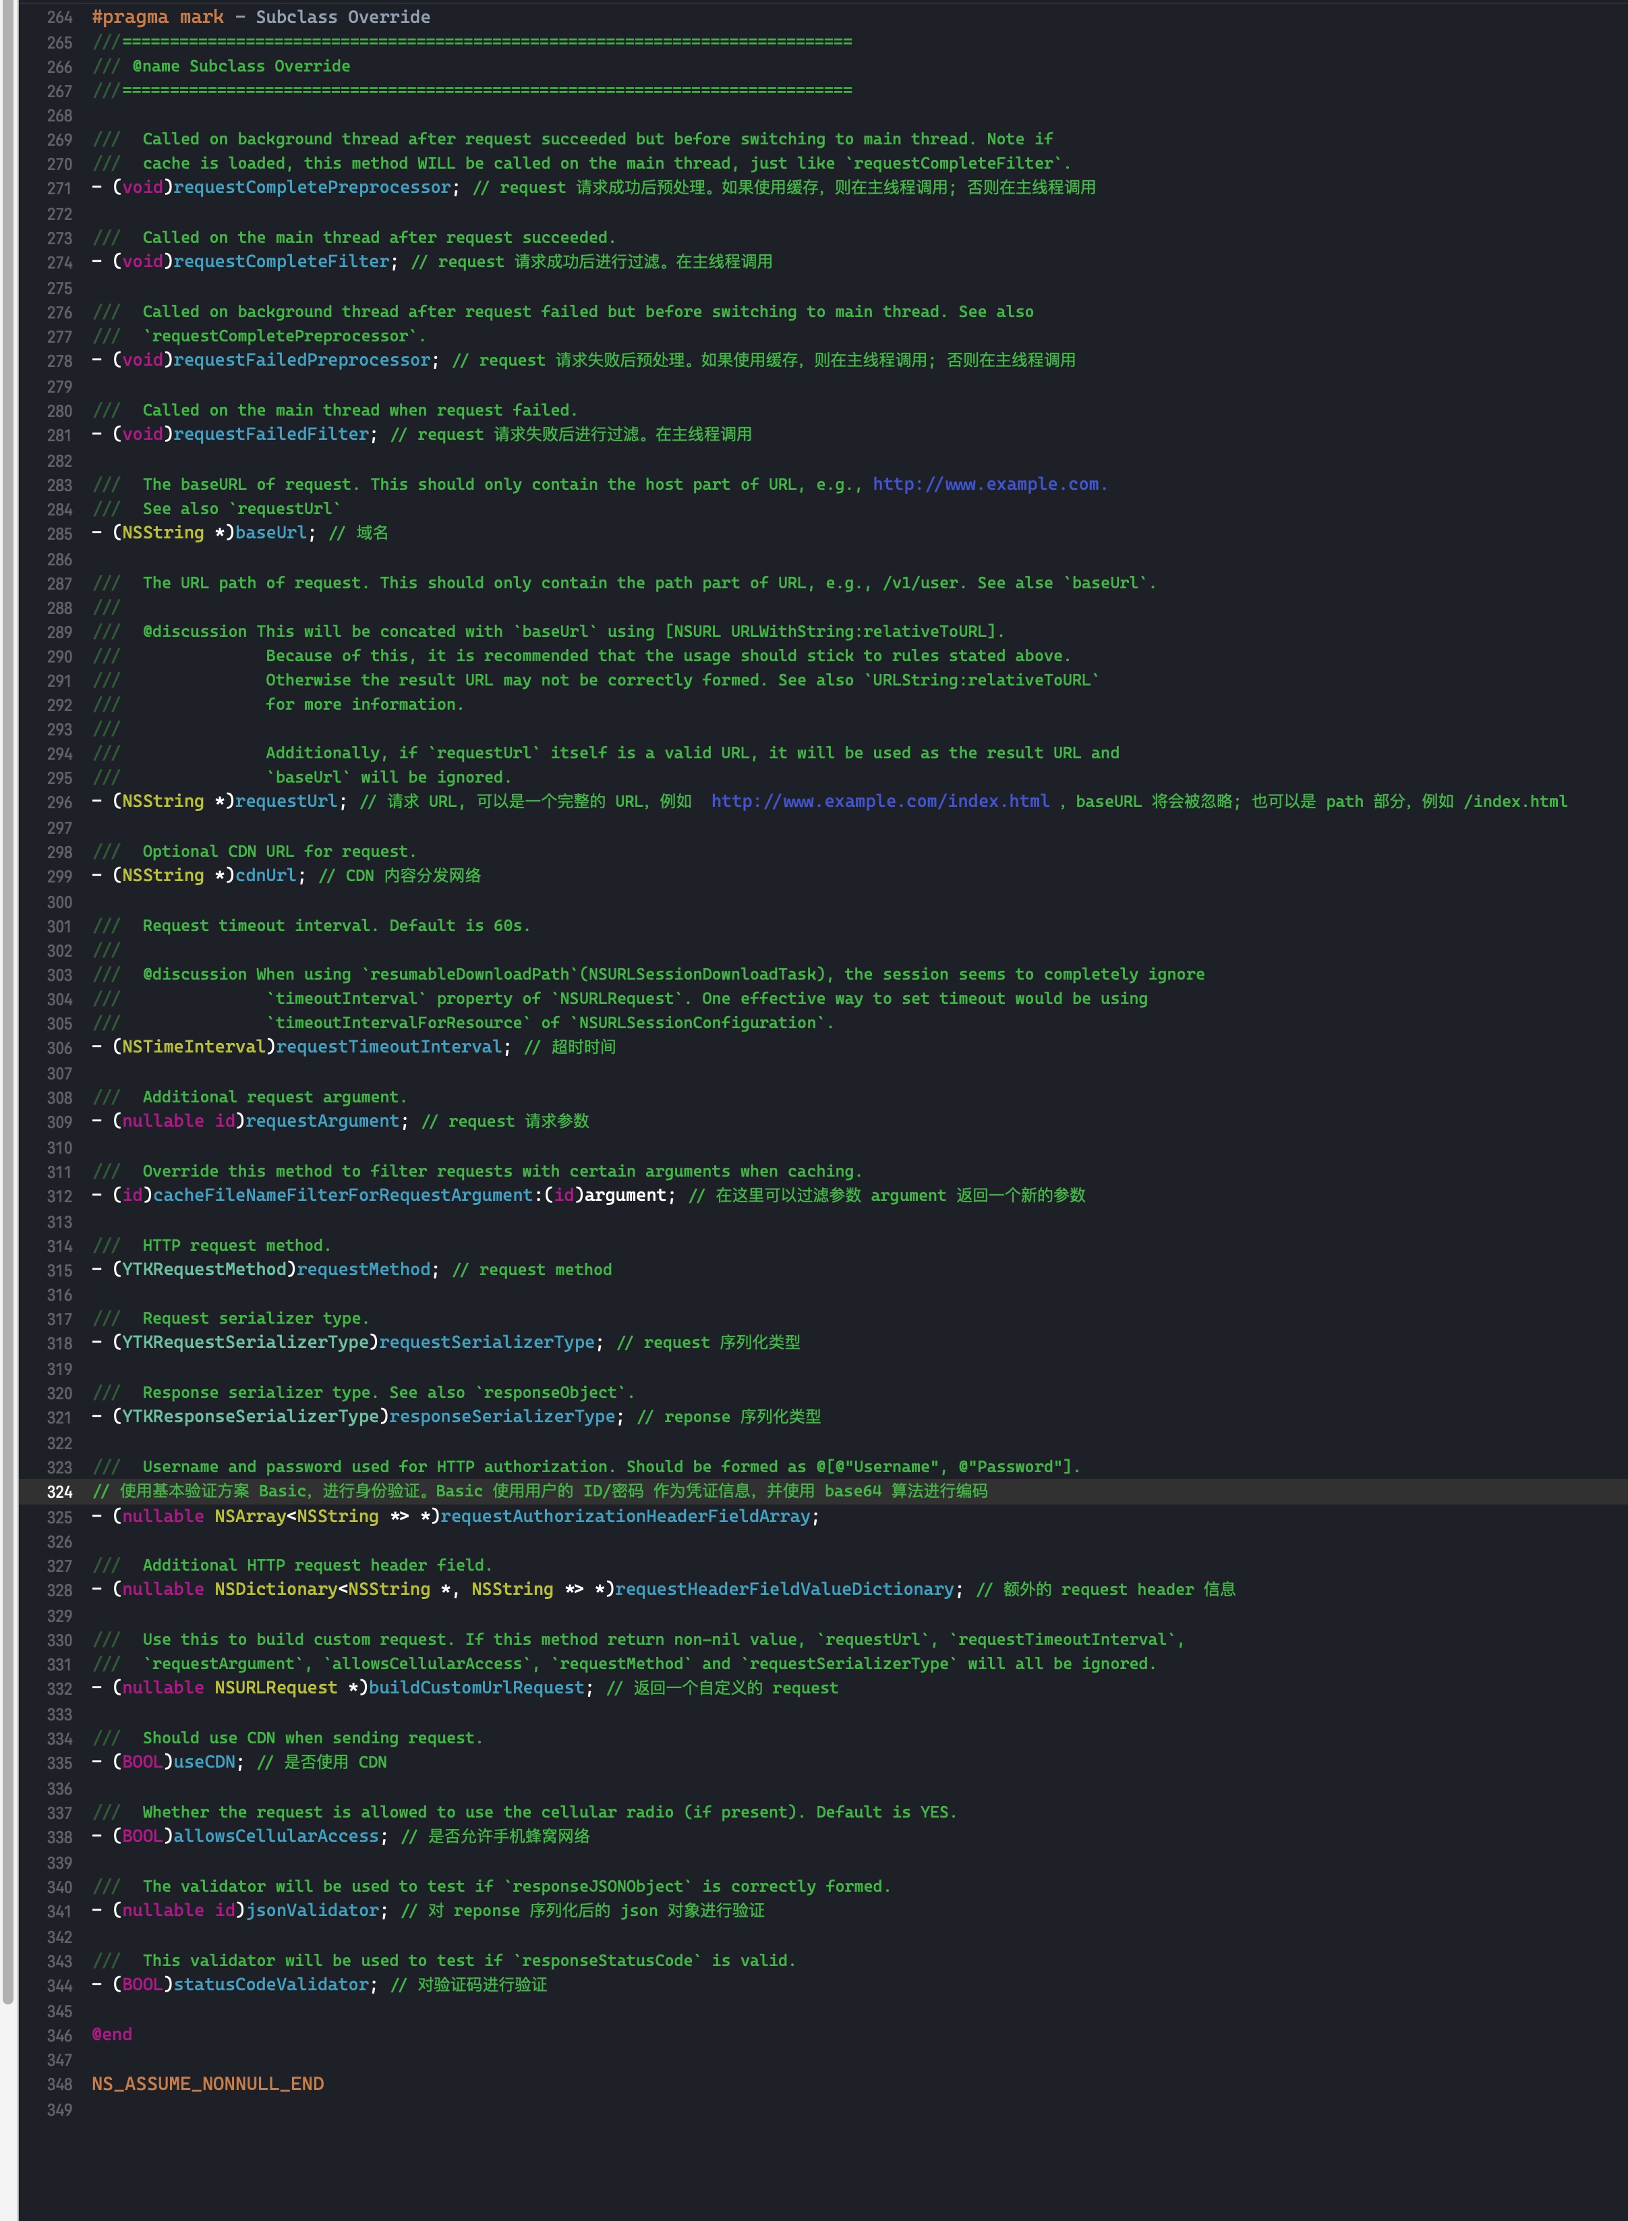The width and height of the screenshot is (1628, 2221).
Task: Click the requestFailedPreprocessor method name
Action: [x=301, y=360]
